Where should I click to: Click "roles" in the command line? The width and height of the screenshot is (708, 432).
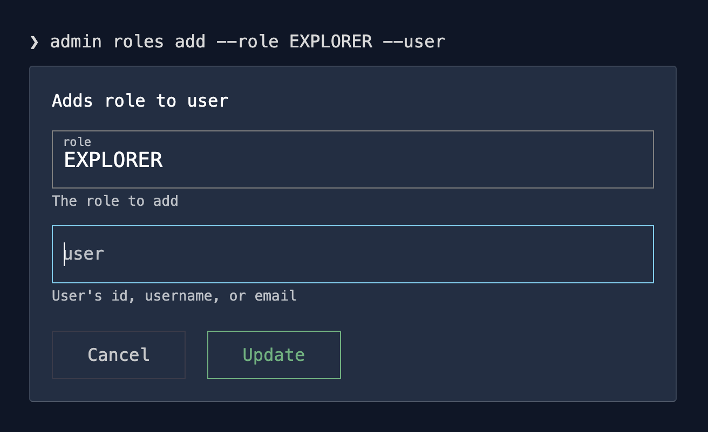(x=138, y=41)
